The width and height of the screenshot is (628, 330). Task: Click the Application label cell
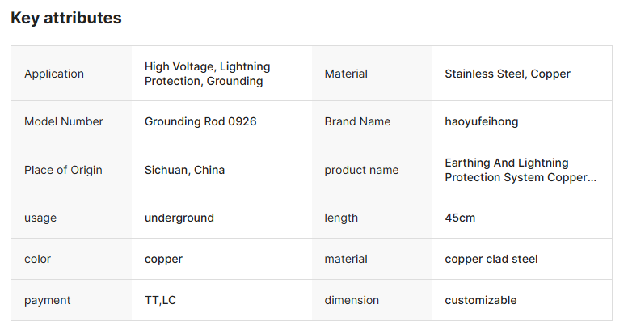point(54,74)
